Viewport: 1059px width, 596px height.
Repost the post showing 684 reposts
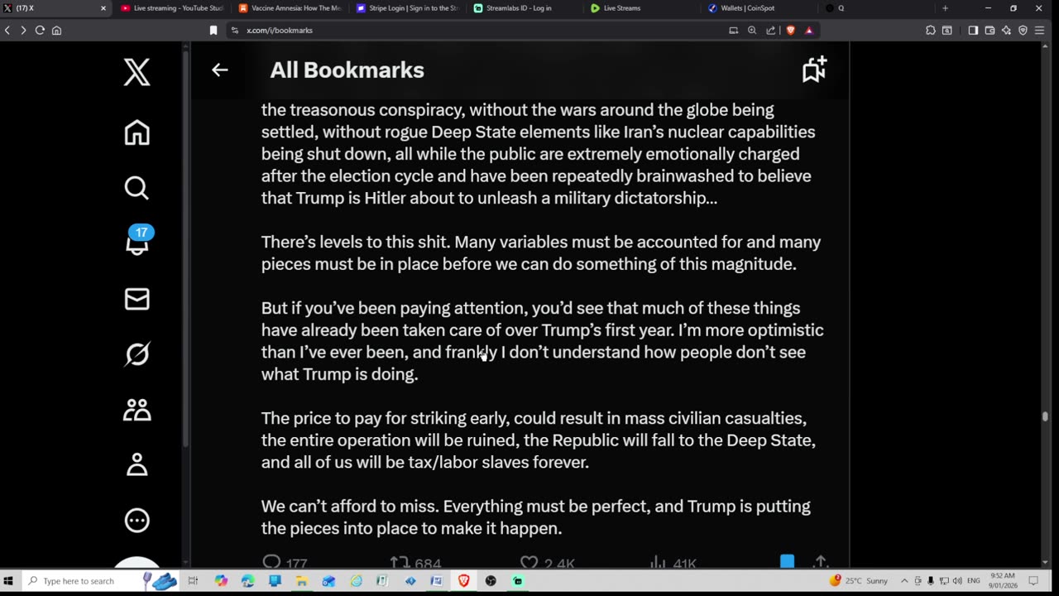400,563
